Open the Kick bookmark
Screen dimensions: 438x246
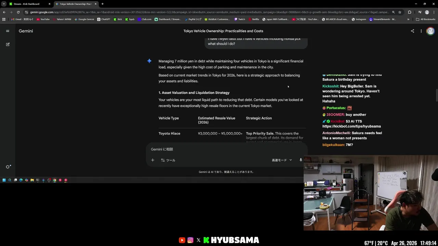[118, 19]
